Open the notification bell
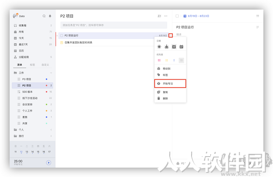This screenshot has height=177, width=273. tap(50, 16)
